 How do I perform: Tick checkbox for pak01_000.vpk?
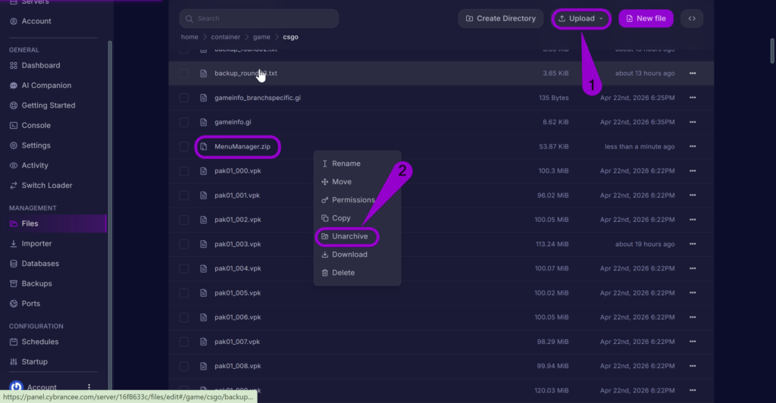click(183, 171)
